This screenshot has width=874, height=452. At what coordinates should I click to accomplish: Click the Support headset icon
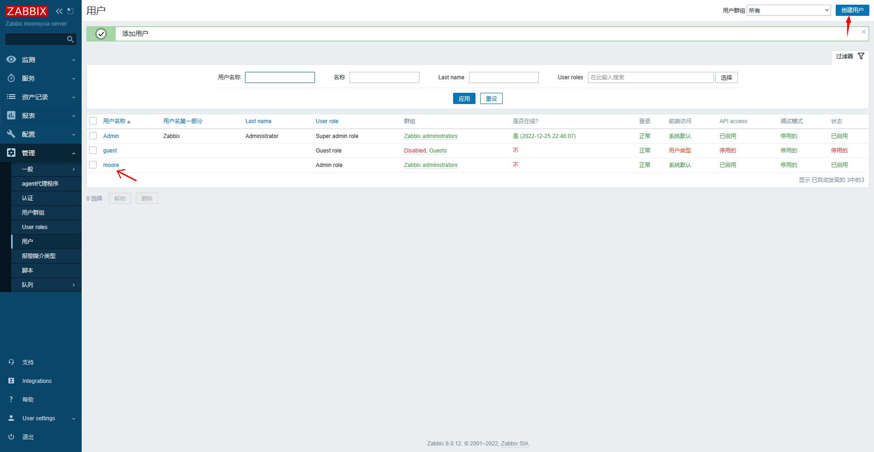tap(11, 362)
